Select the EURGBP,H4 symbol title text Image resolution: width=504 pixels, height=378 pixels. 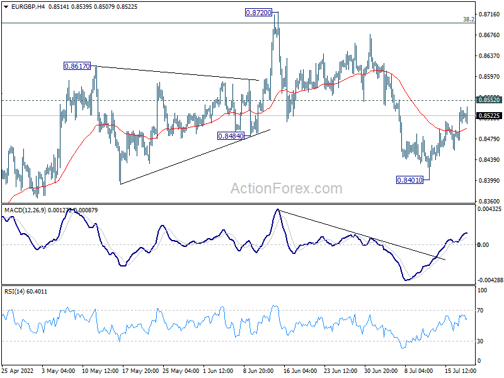(28, 7)
